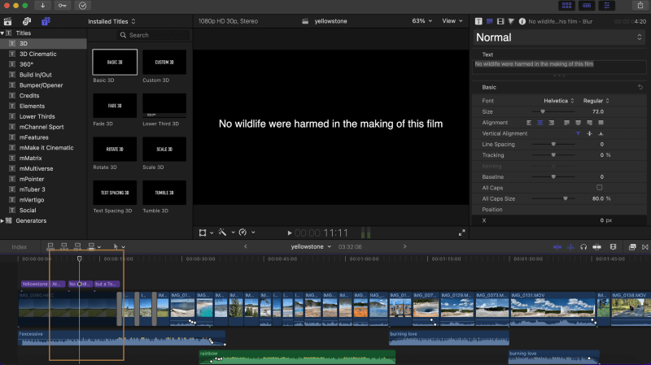Expand the Generators category
This screenshot has height=365, width=651.
[x=4, y=220]
